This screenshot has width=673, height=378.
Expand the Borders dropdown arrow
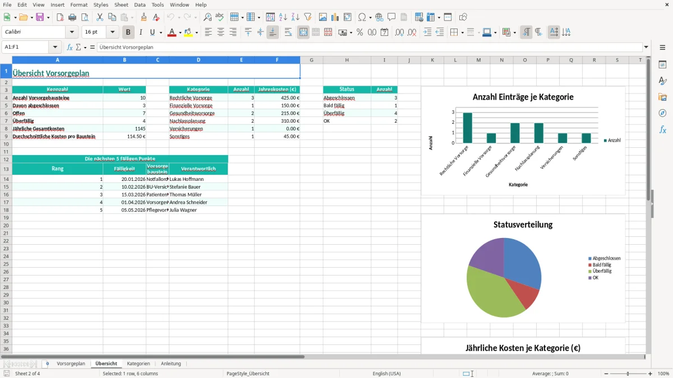click(462, 32)
